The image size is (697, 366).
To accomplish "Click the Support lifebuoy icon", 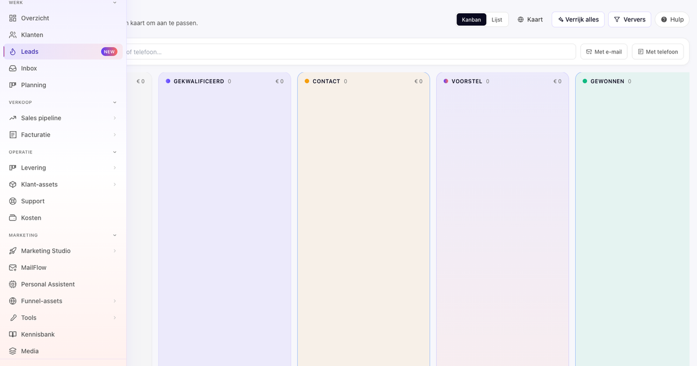I will click(13, 201).
